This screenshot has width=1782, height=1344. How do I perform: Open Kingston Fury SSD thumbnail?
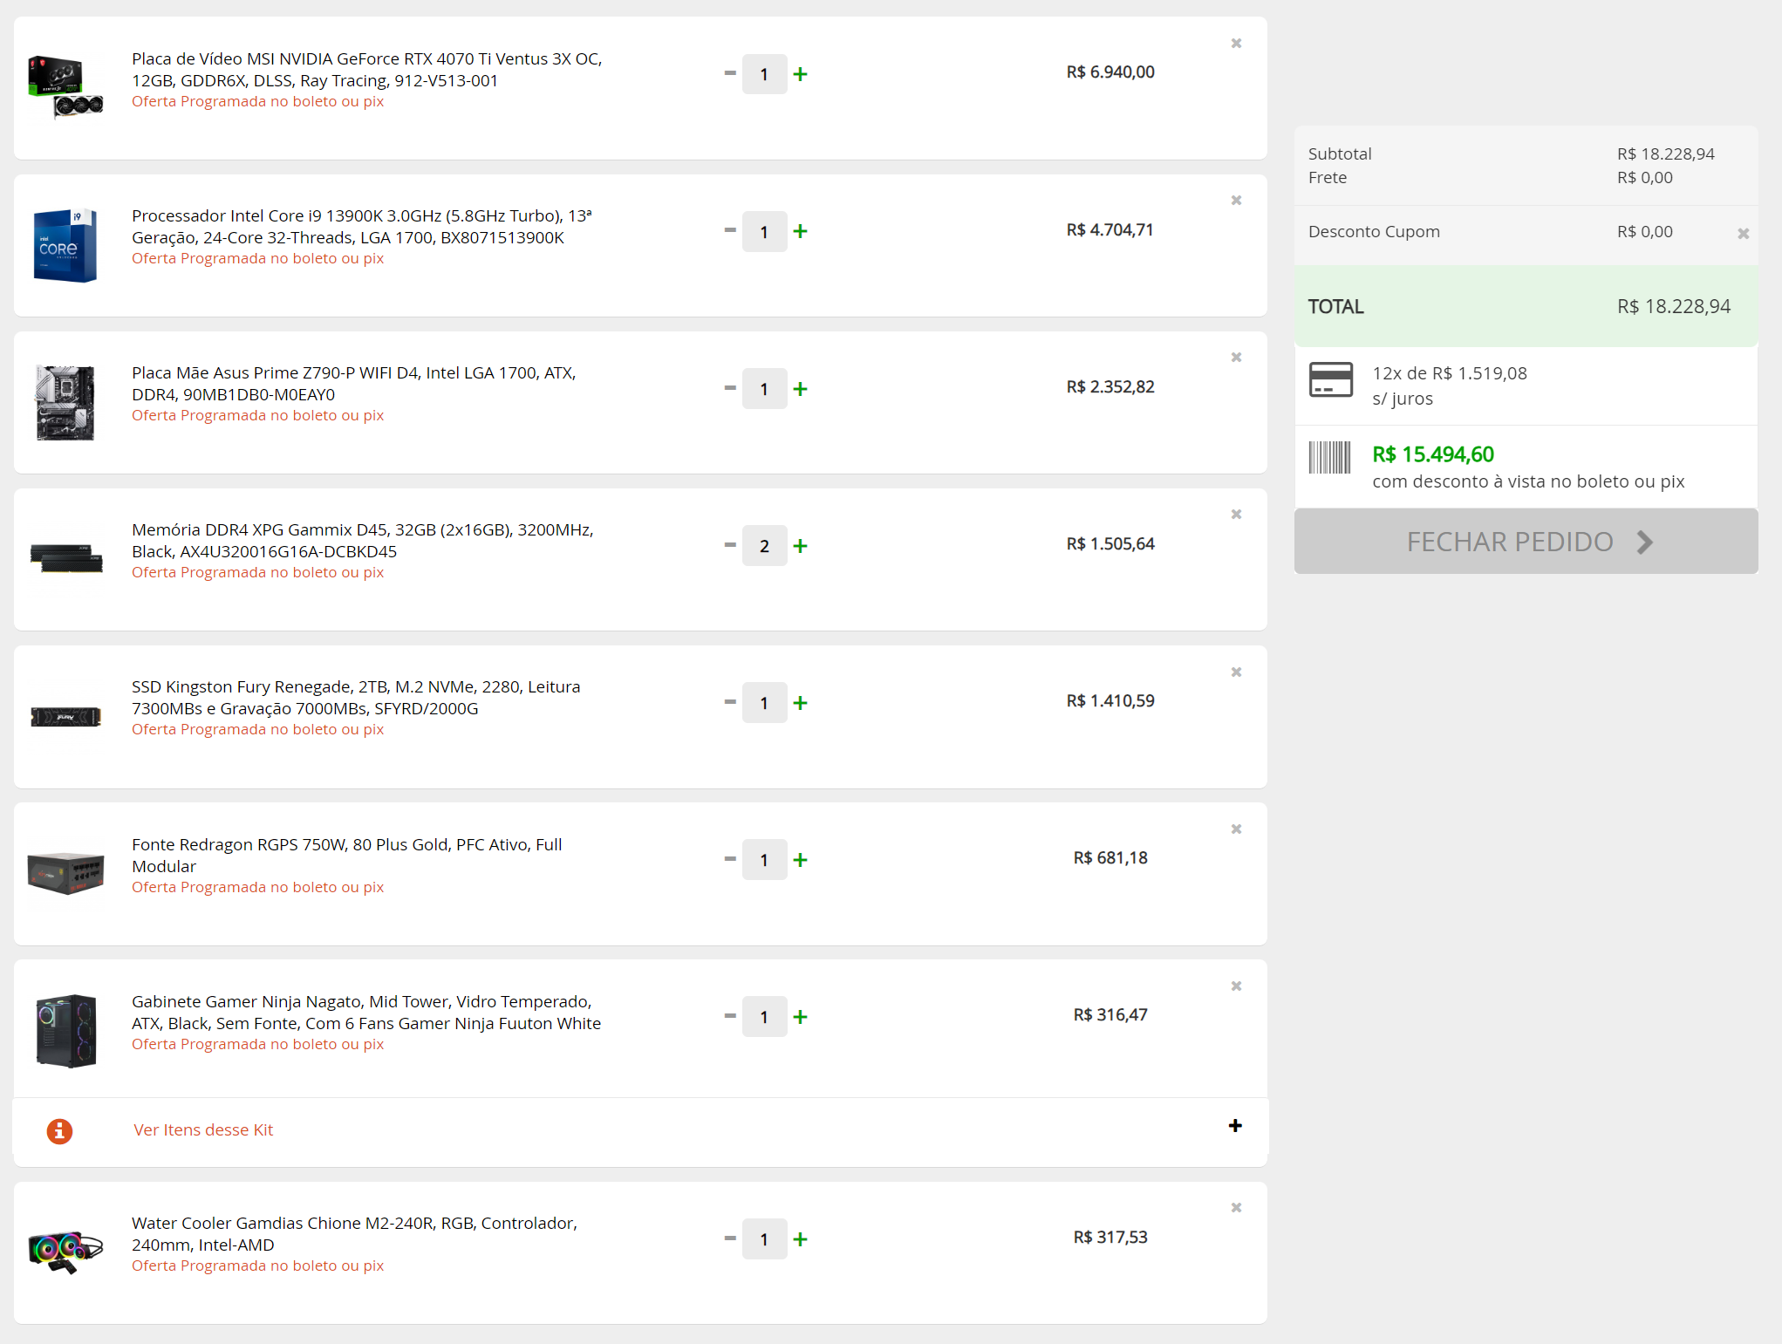tap(66, 717)
